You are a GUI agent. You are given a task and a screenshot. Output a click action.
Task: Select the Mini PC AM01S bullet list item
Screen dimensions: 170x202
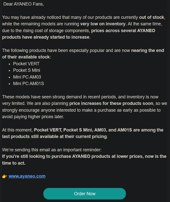point(28,84)
